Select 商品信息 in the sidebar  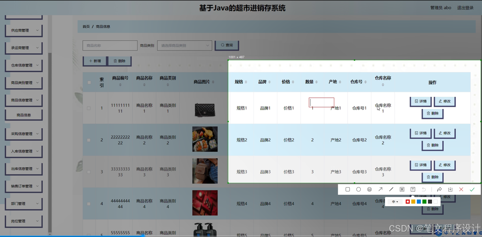point(23,115)
